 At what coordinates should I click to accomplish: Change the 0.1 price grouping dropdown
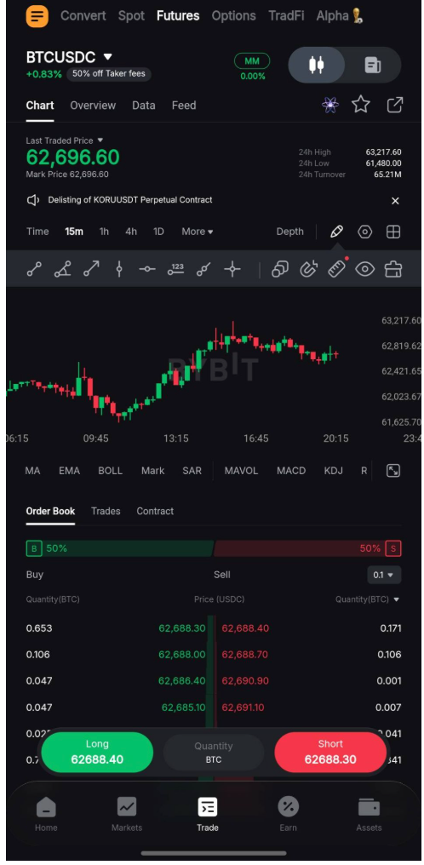tap(384, 575)
